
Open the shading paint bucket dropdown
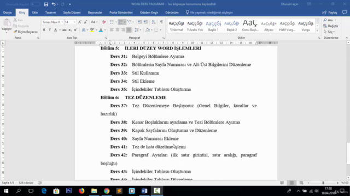coord(151,30)
